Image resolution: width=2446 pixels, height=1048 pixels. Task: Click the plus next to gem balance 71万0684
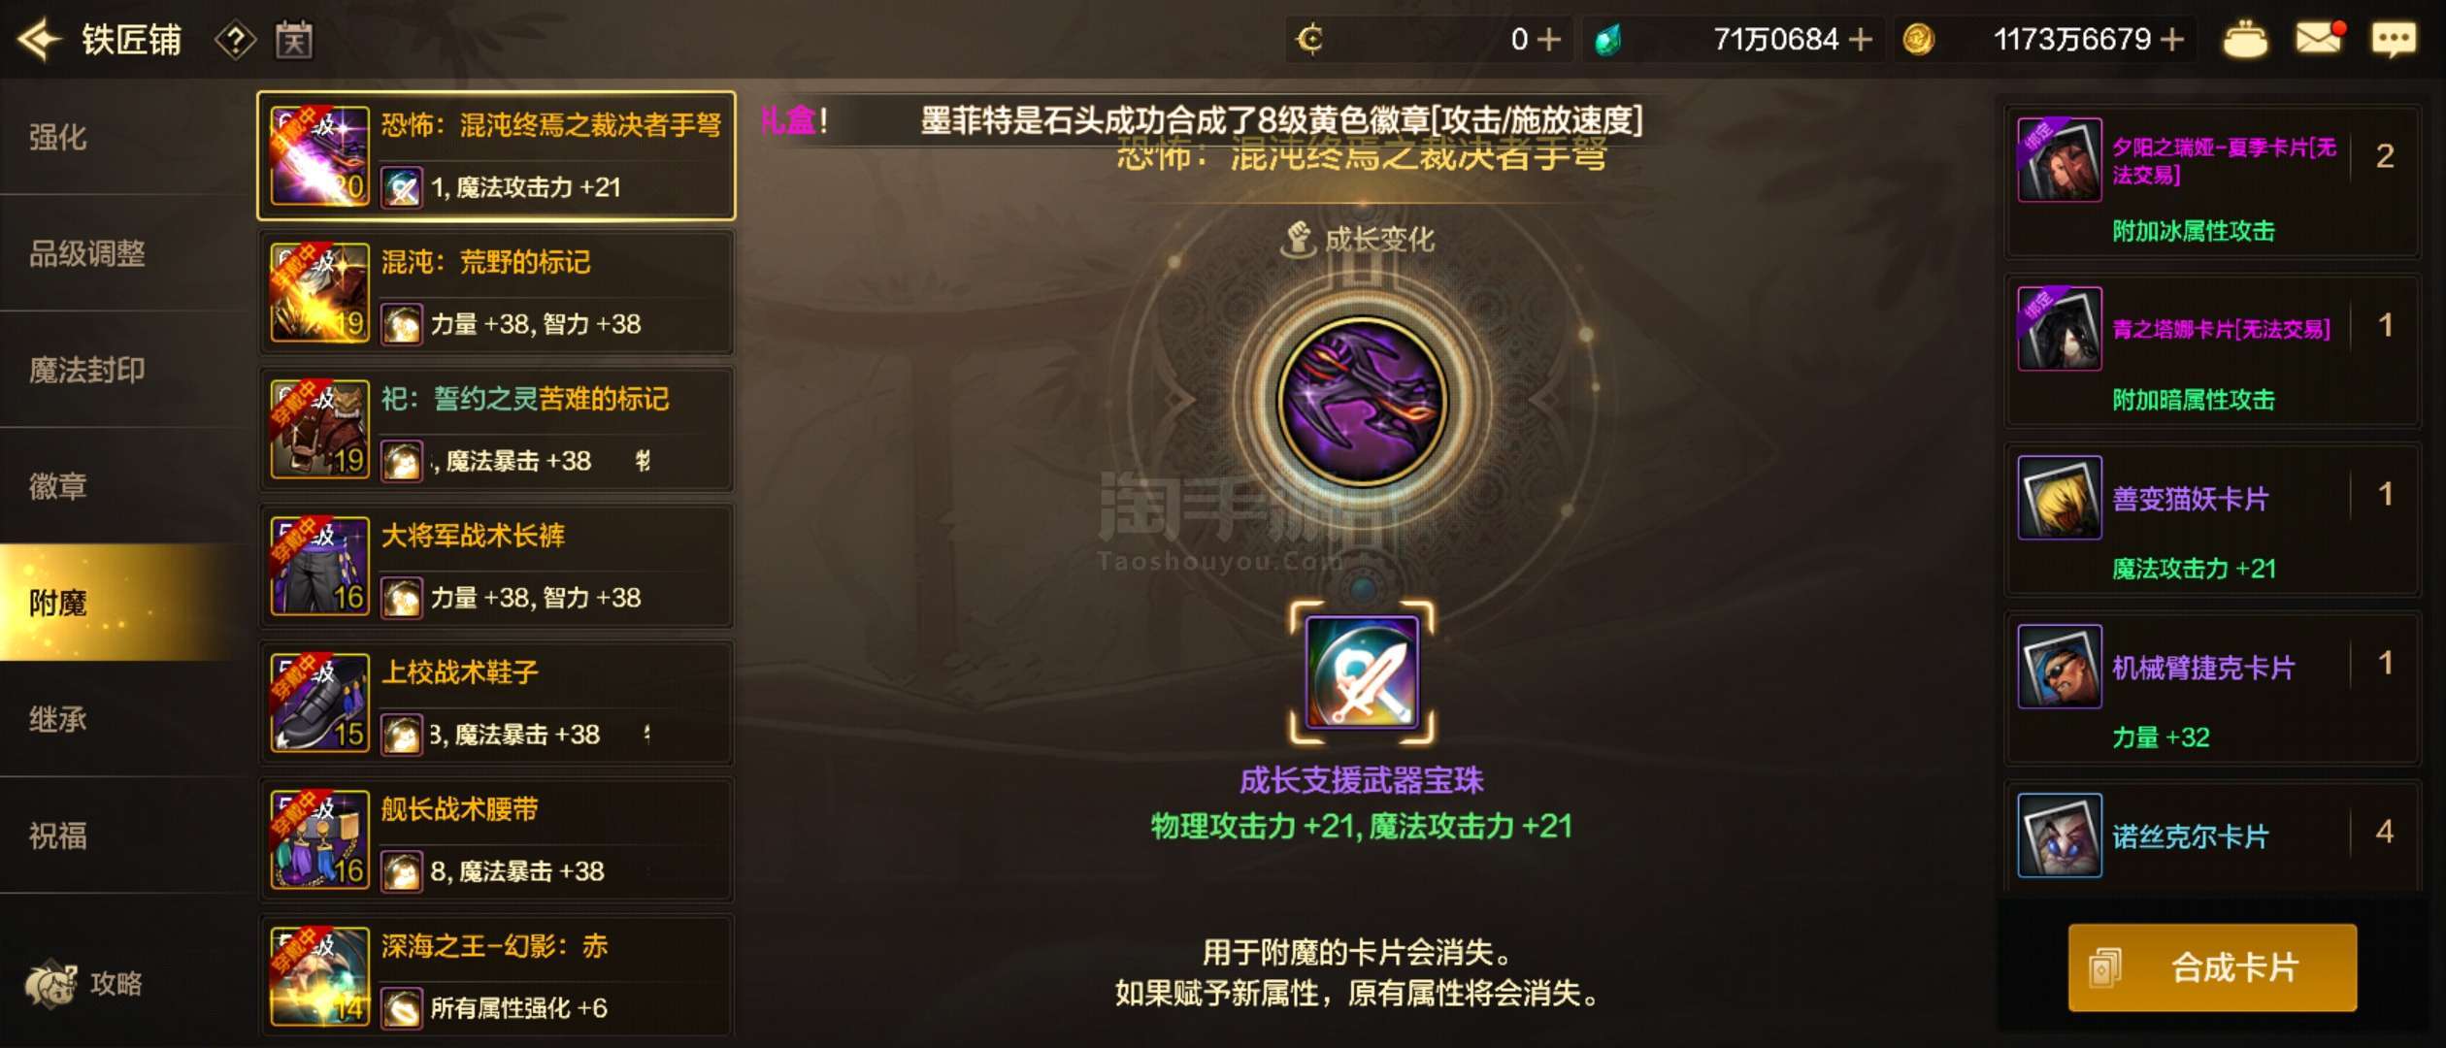(x=1861, y=40)
